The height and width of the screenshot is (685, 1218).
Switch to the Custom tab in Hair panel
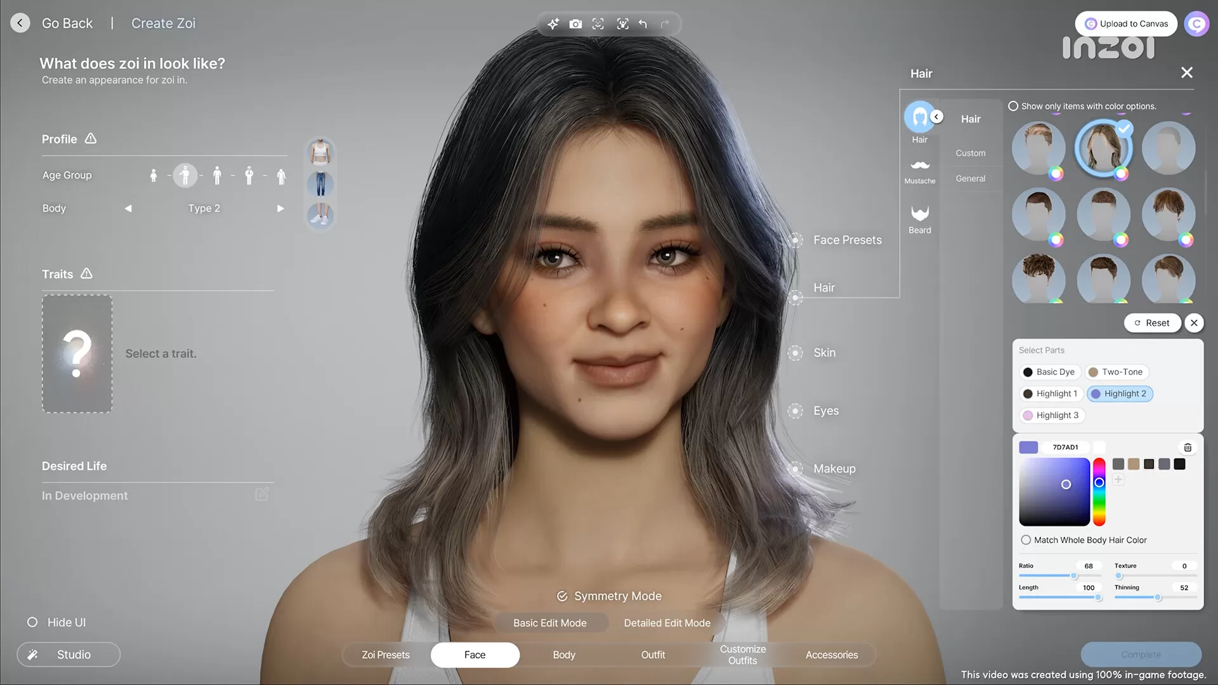pos(971,152)
